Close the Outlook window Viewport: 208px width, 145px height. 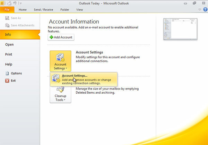(x=203, y=3)
